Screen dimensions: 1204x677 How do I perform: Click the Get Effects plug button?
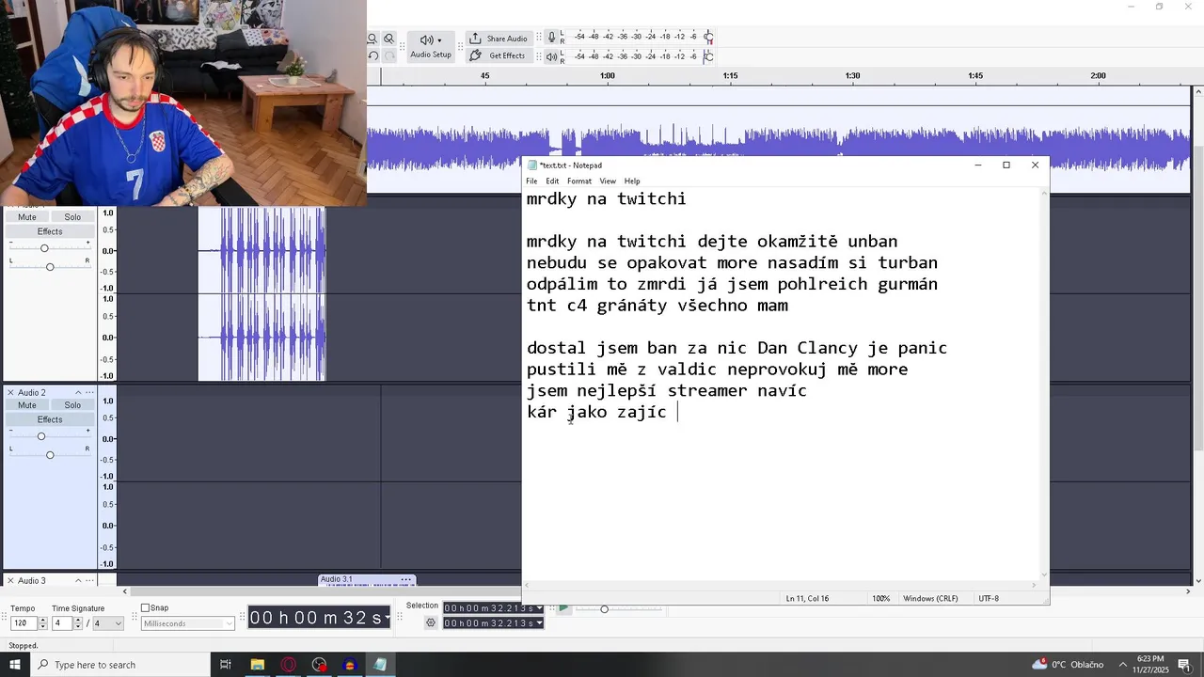(498, 55)
